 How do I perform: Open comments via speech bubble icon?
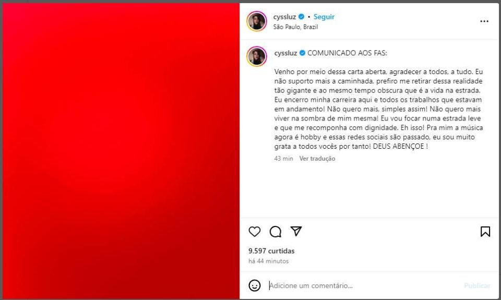[x=276, y=231]
